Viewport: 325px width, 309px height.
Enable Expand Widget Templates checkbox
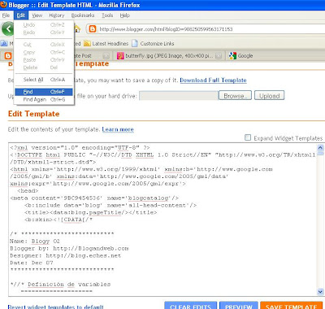point(248,137)
